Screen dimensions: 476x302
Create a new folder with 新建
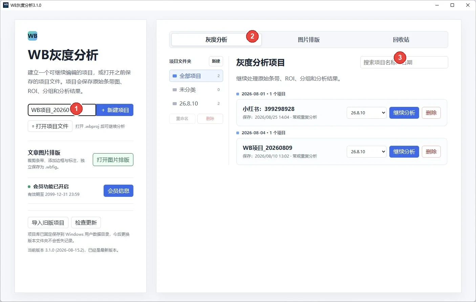click(216, 61)
